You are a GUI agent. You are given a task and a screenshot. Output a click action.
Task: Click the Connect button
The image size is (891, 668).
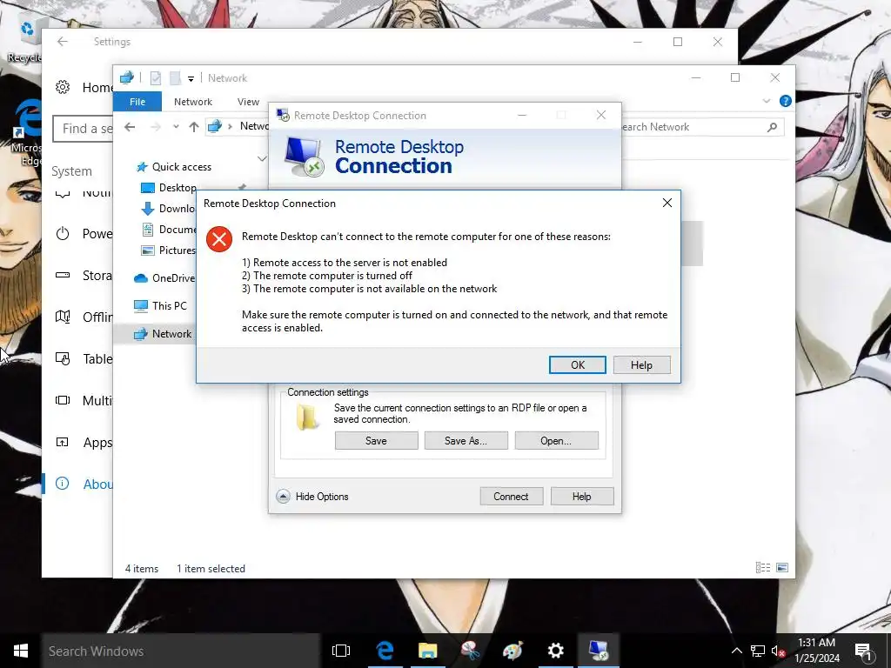[x=511, y=497]
